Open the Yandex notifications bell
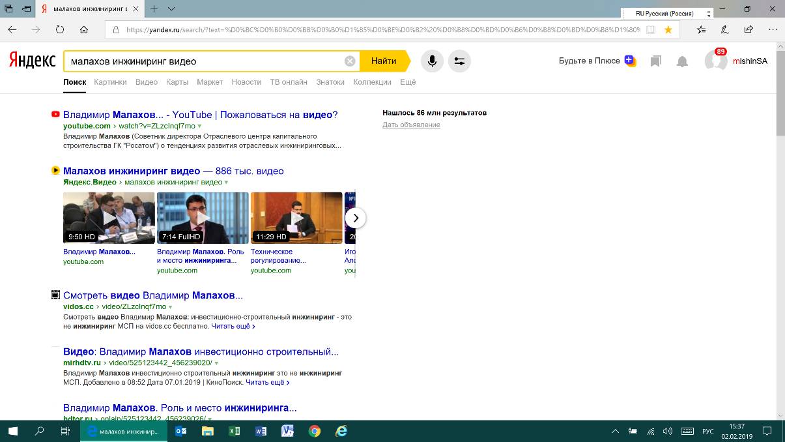785x442 pixels. (x=682, y=61)
